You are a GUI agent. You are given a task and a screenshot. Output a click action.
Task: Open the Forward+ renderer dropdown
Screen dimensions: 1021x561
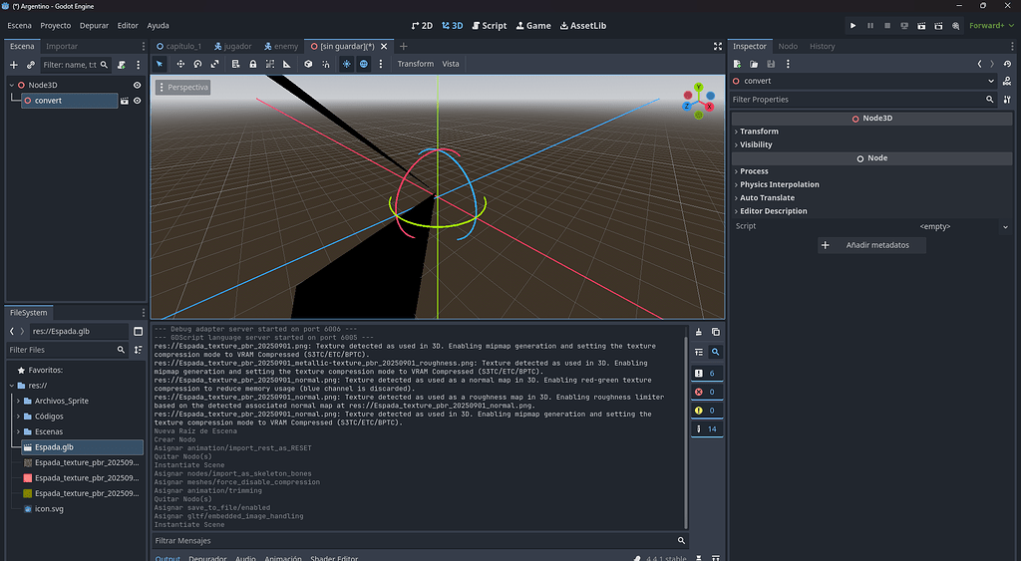coord(991,25)
